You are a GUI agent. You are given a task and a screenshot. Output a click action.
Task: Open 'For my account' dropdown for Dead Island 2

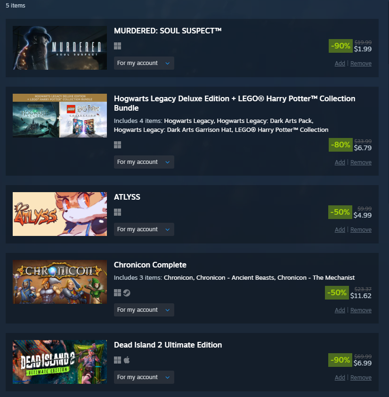tap(144, 377)
